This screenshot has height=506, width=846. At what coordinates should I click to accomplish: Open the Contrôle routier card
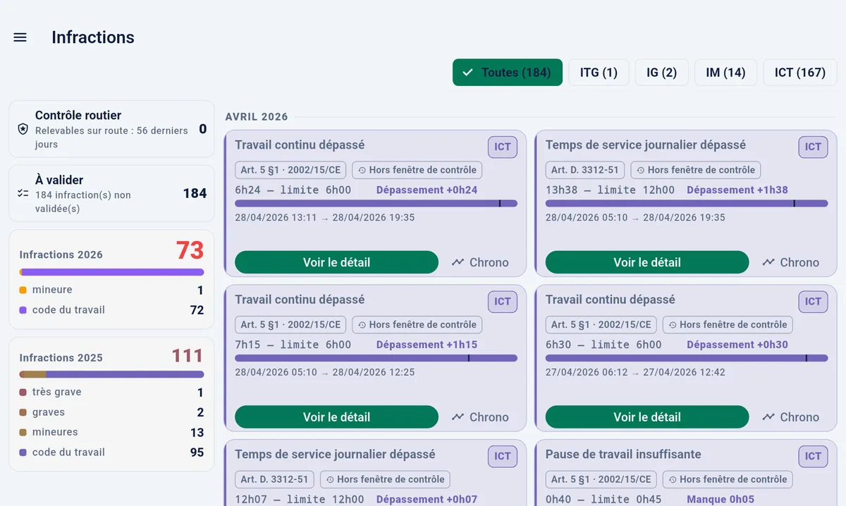111,129
